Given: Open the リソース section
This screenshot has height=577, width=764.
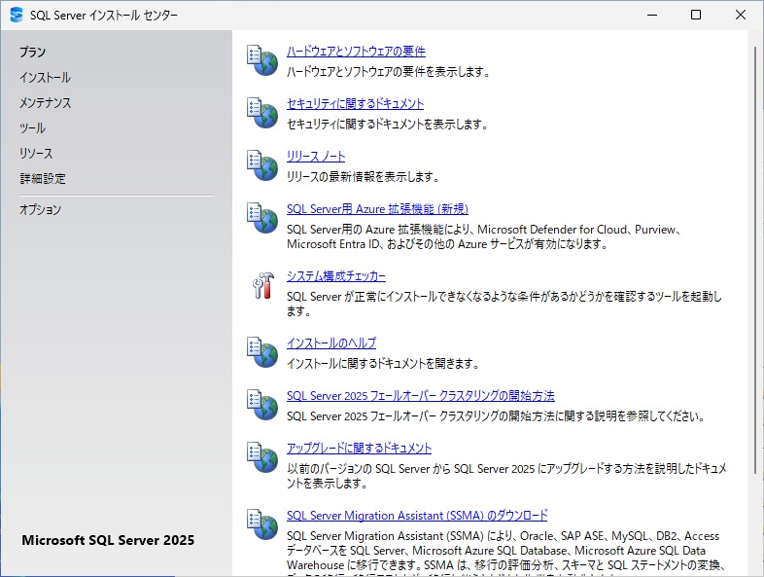Looking at the screenshot, I should click(36, 154).
